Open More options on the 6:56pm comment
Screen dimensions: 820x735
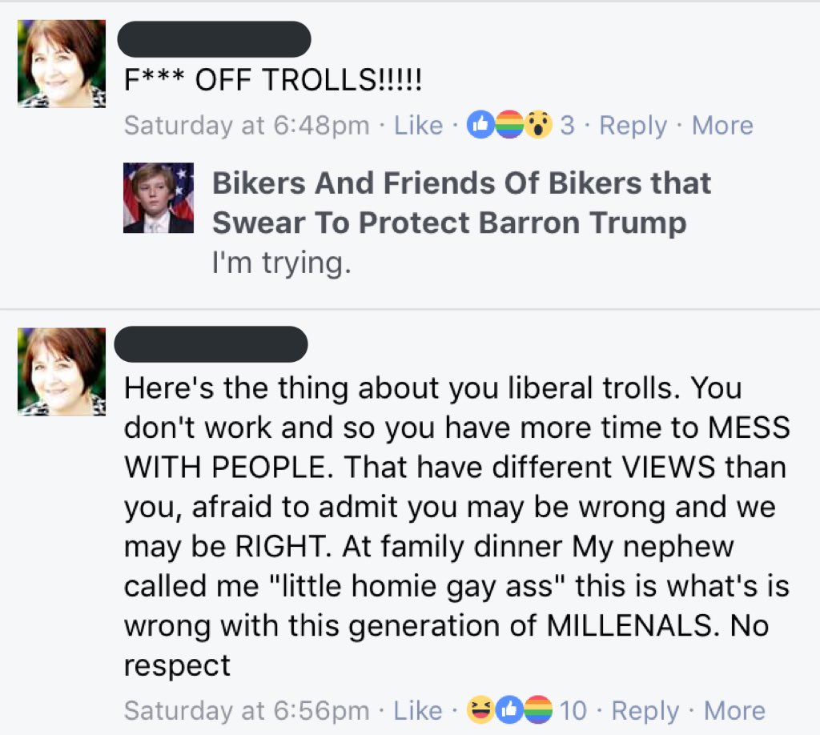735,710
